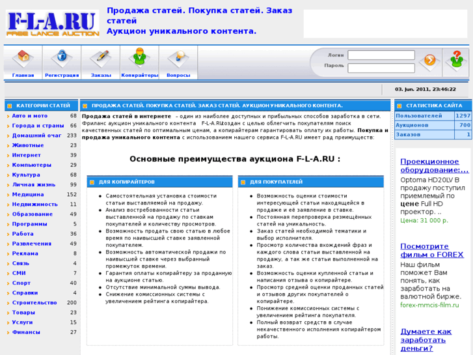Click the help person with question mark icon
This screenshot has width=473, height=355.
click(456, 60)
